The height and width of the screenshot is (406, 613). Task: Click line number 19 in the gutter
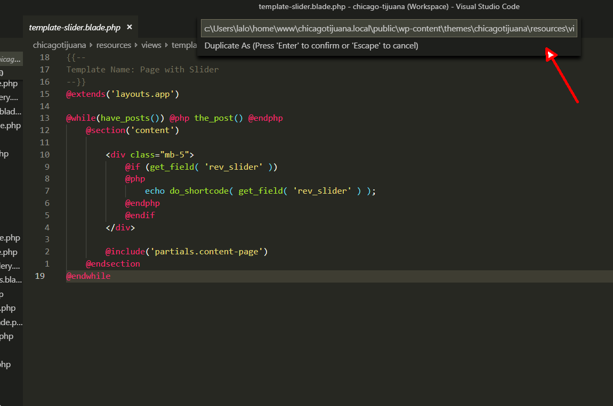[x=40, y=276]
